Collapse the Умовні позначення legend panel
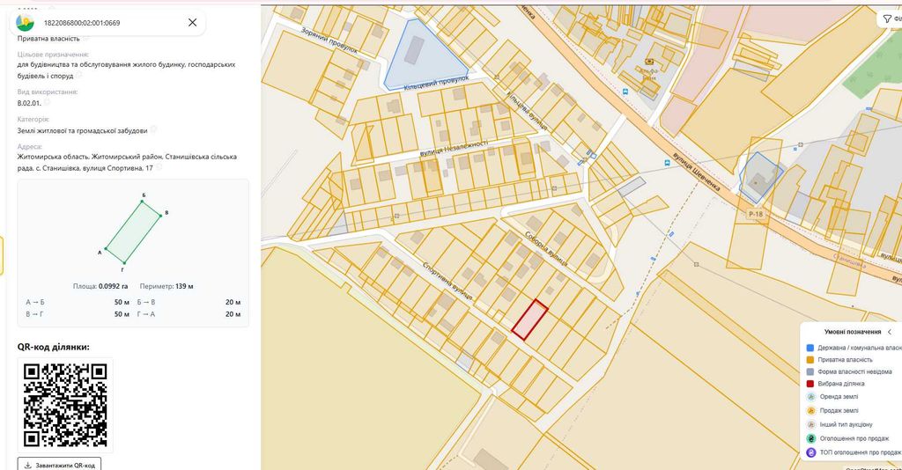The width and height of the screenshot is (902, 470). [x=890, y=332]
